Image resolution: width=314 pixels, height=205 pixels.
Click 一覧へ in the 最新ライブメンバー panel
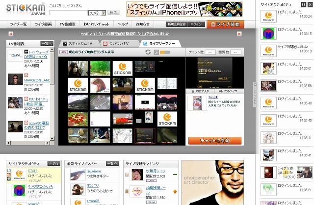click(x=112, y=164)
